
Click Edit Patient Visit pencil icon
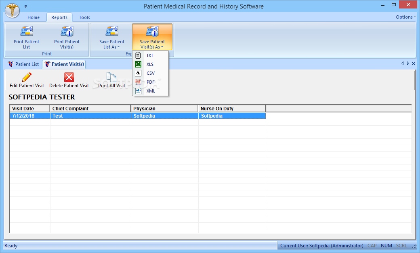27,77
